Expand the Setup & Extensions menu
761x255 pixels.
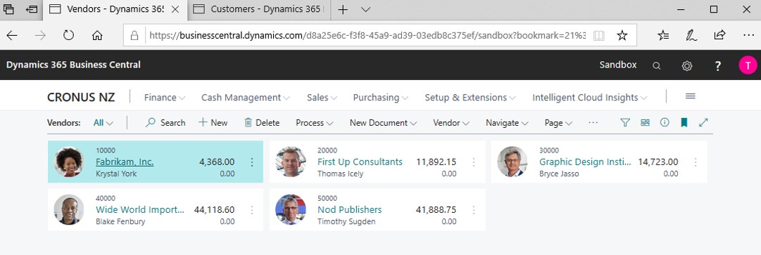470,97
